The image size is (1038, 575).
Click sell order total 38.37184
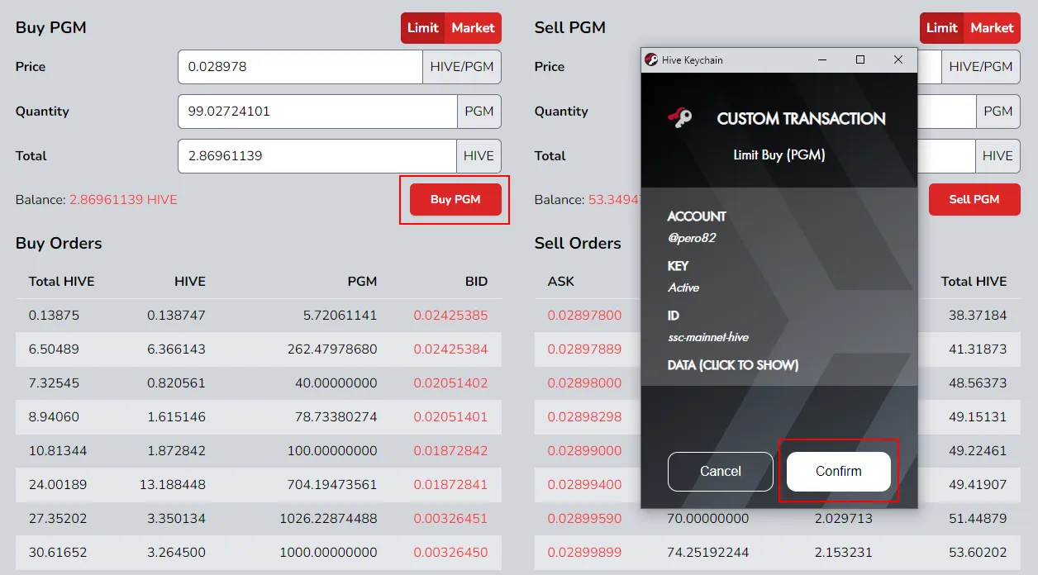tap(978, 315)
